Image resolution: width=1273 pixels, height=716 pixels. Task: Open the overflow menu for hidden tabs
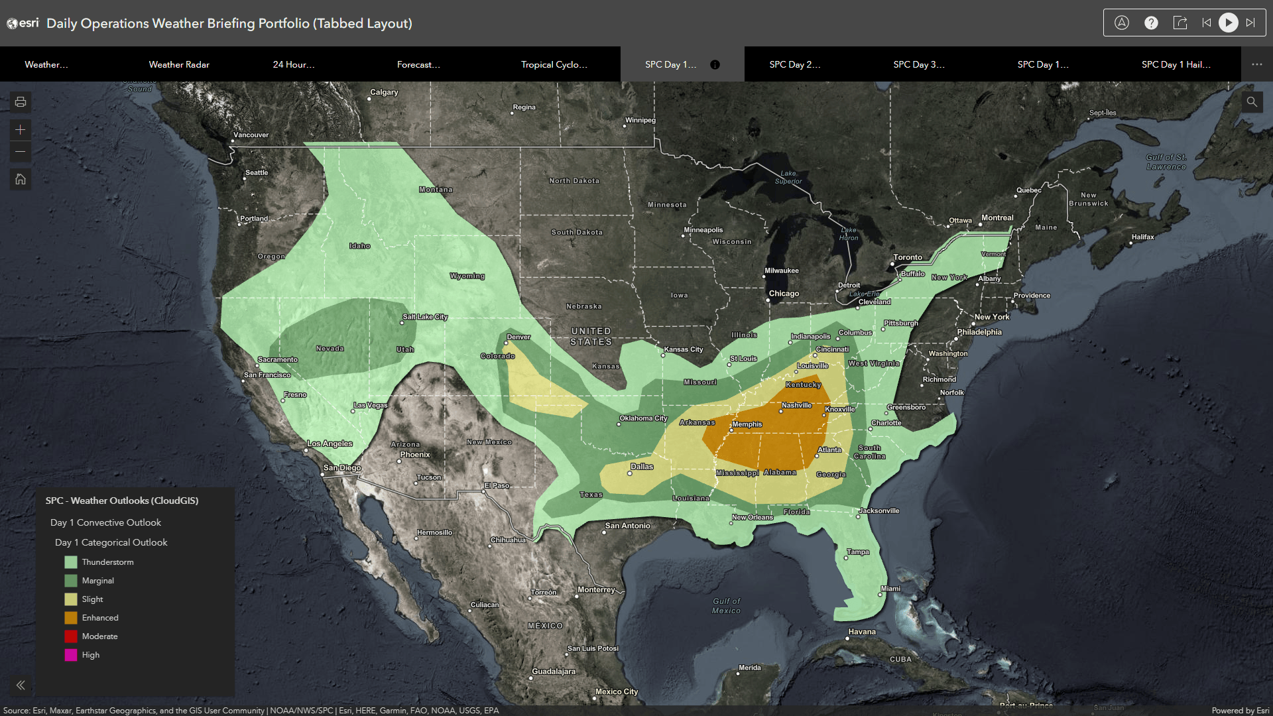click(x=1256, y=64)
